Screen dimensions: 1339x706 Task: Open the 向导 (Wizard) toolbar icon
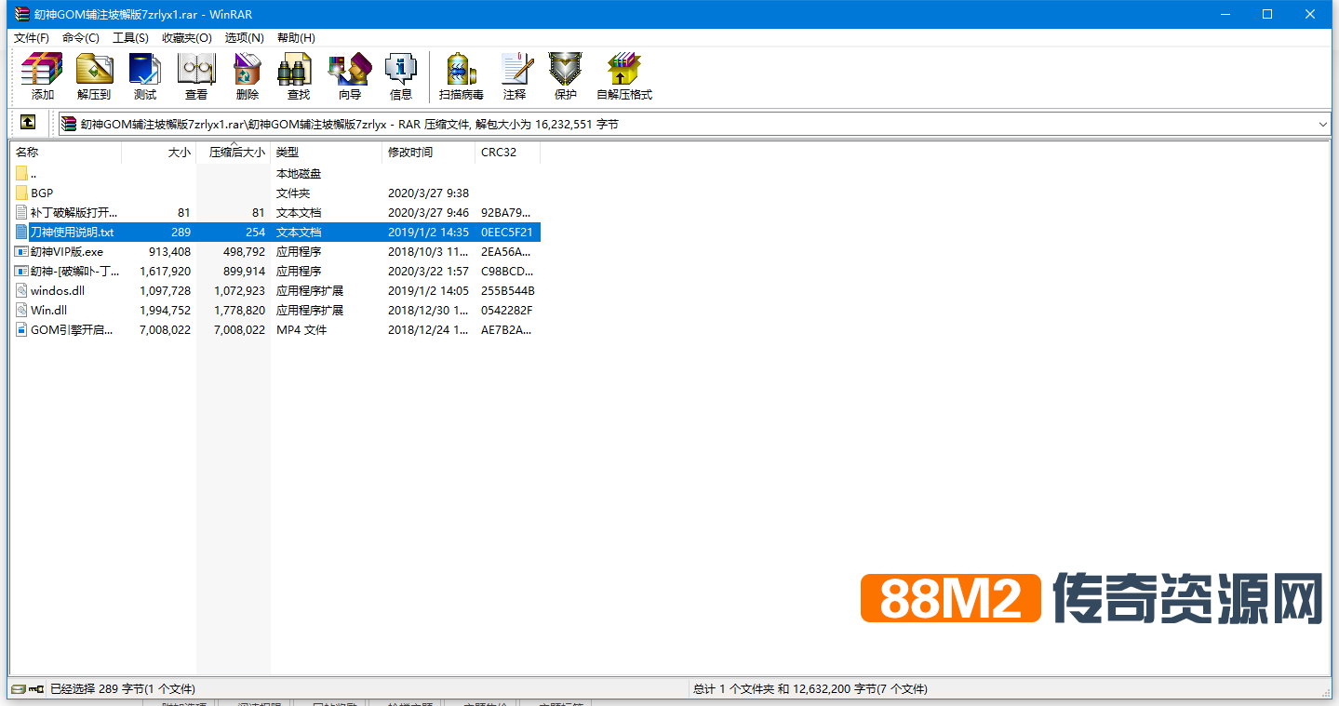350,70
